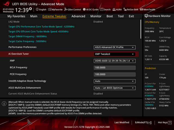This screenshot has width=174, height=130.
Task: Click the ROG logo icon
Action: pos(7,4)
